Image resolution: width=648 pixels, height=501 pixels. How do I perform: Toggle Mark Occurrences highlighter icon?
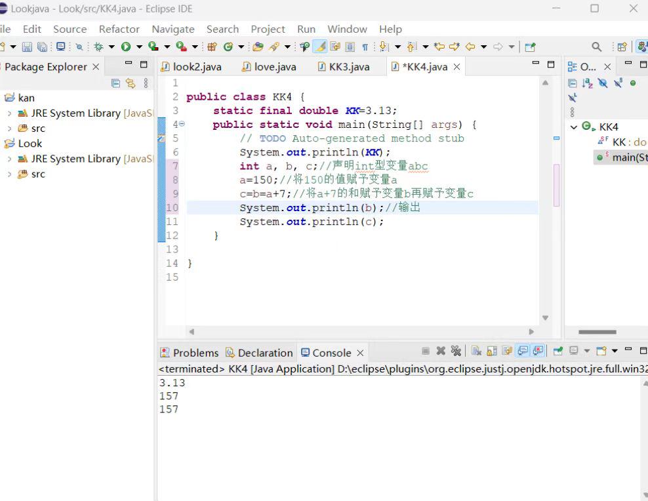[x=320, y=47]
